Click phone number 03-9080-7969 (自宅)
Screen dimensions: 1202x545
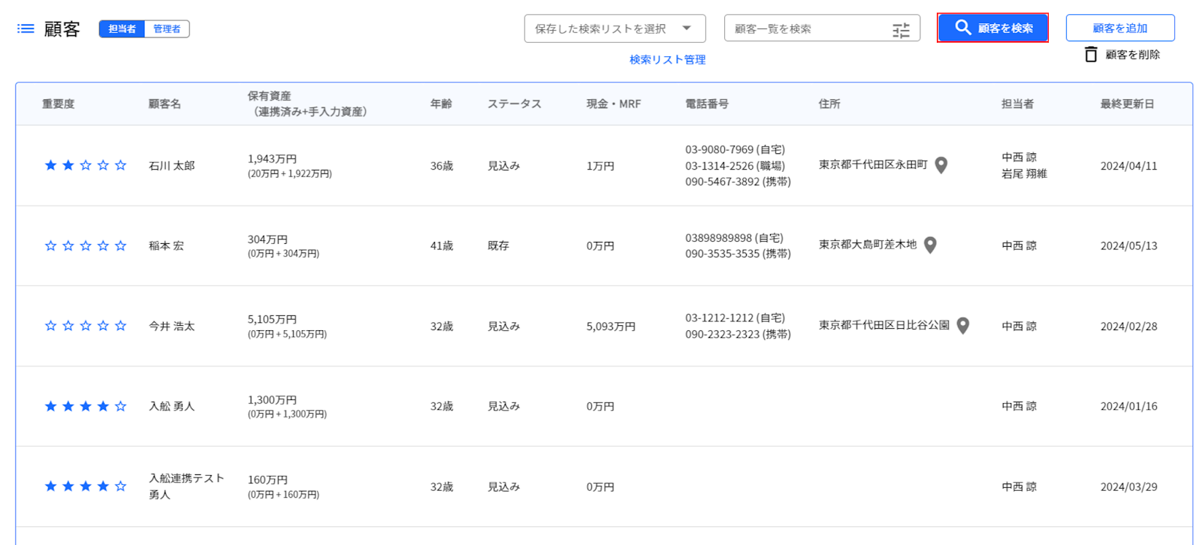point(735,149)
